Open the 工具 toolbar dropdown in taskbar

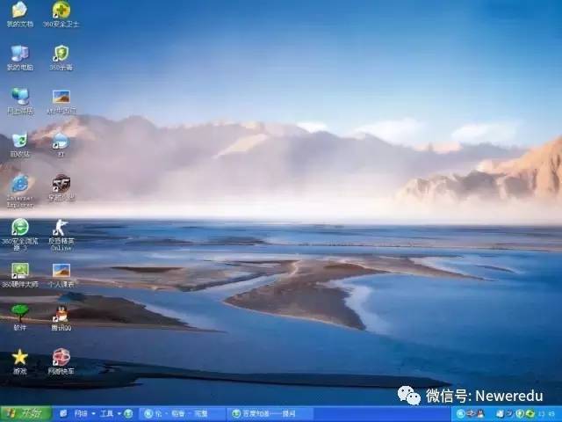tap(111, 414)
